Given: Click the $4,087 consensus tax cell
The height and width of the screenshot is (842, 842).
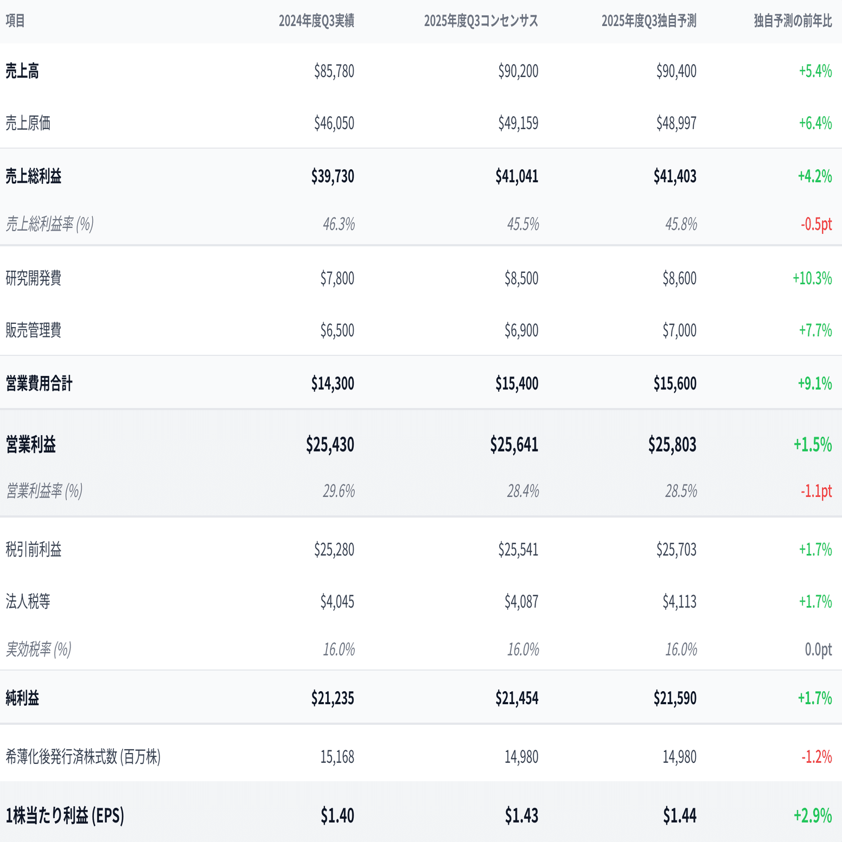Looking at the screenshot, I should tap(521, 602).
